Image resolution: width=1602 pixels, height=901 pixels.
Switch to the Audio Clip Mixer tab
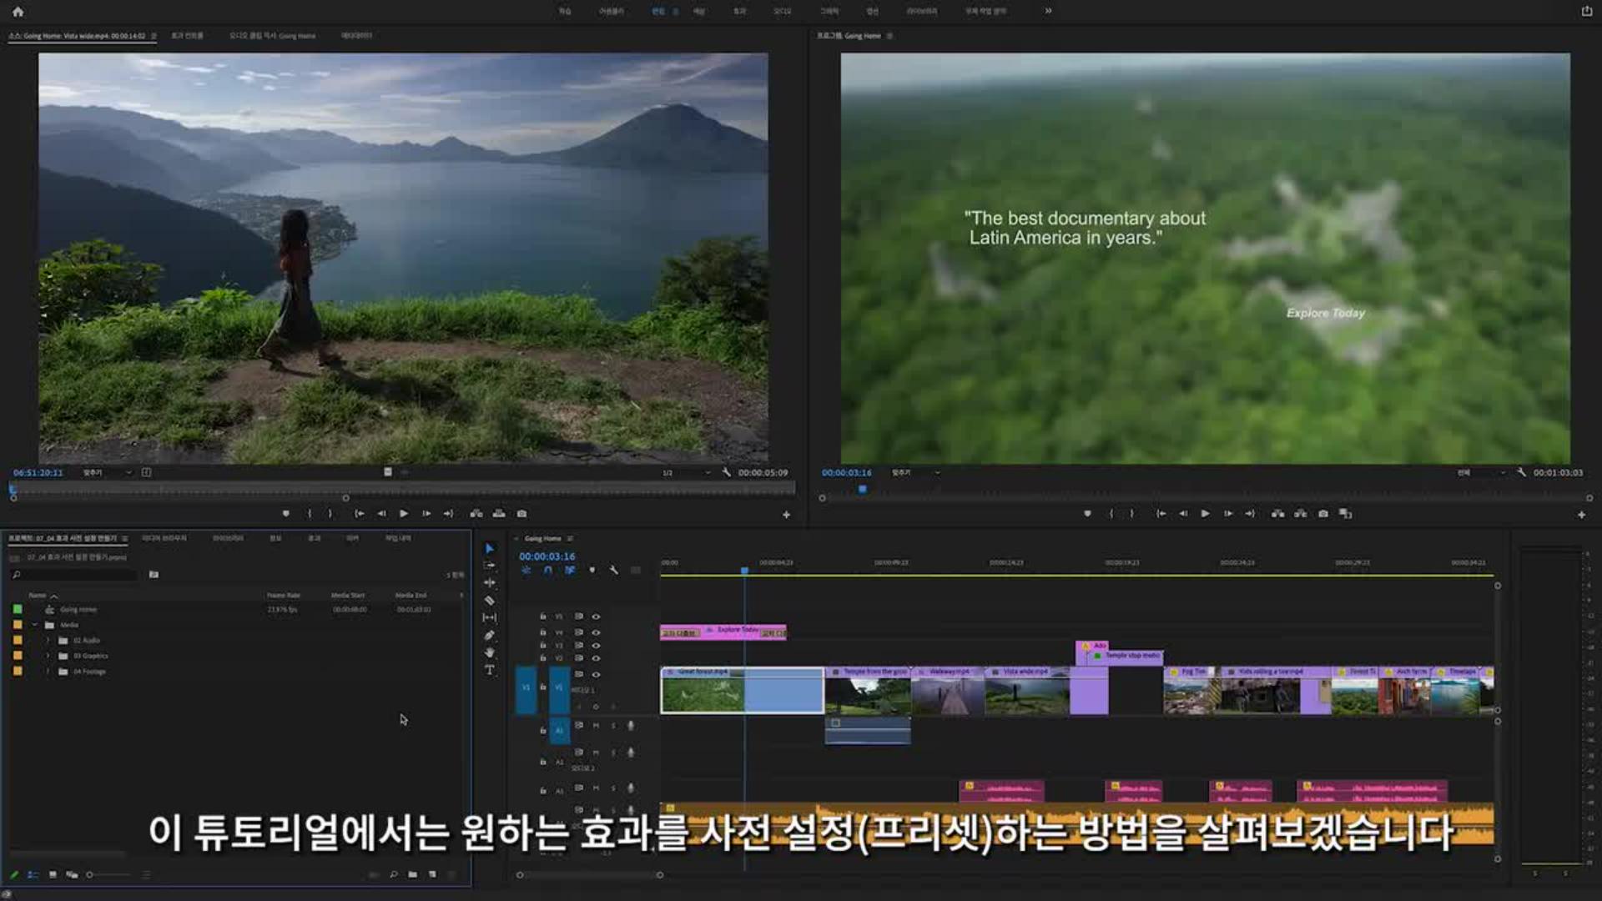272,36
